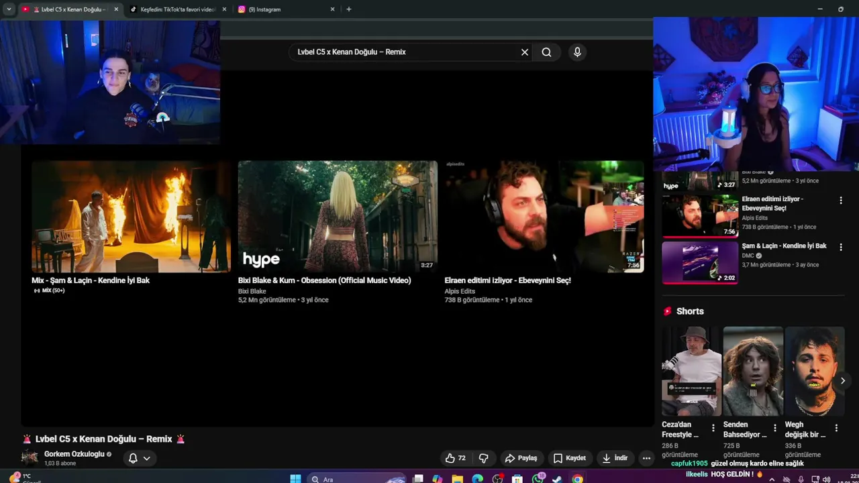The height and width of the screenshot is (483, 859).
Task: Dislike the video with the thumbs down
Action: [x=483, y=458]
